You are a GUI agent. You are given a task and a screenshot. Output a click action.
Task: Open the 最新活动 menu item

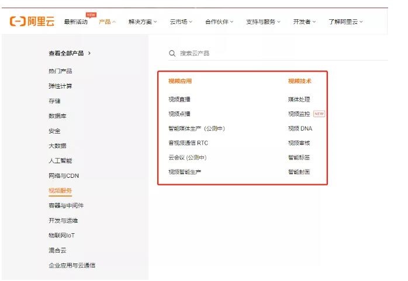tap(76, 22)
